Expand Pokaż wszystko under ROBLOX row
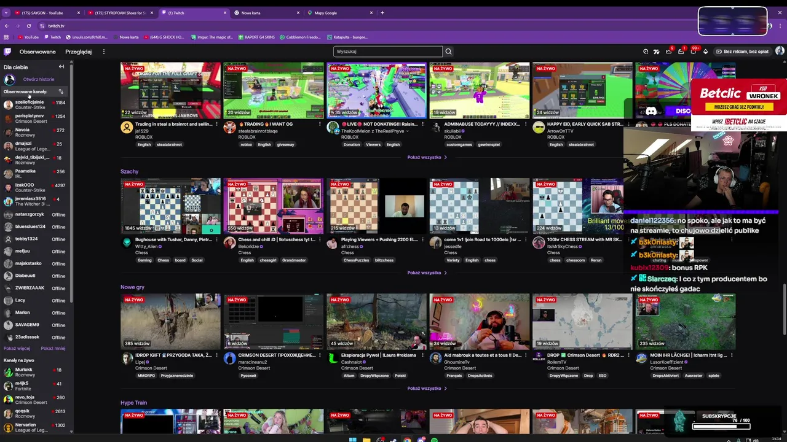 click(x=427, y=157)
